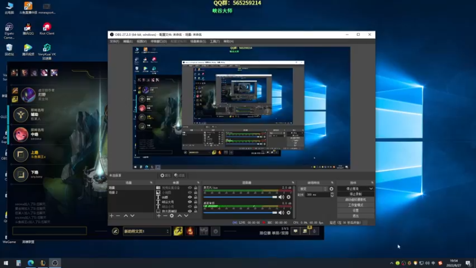Open 工具(T) menu in OBS
The image size is (476, 268).
click(x=215, y=41)
